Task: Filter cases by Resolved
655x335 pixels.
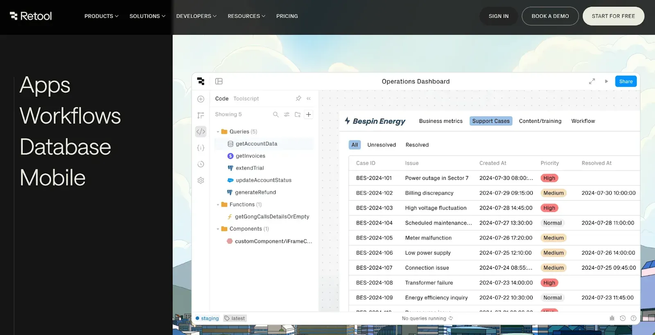Action: (x=417, y=145)
